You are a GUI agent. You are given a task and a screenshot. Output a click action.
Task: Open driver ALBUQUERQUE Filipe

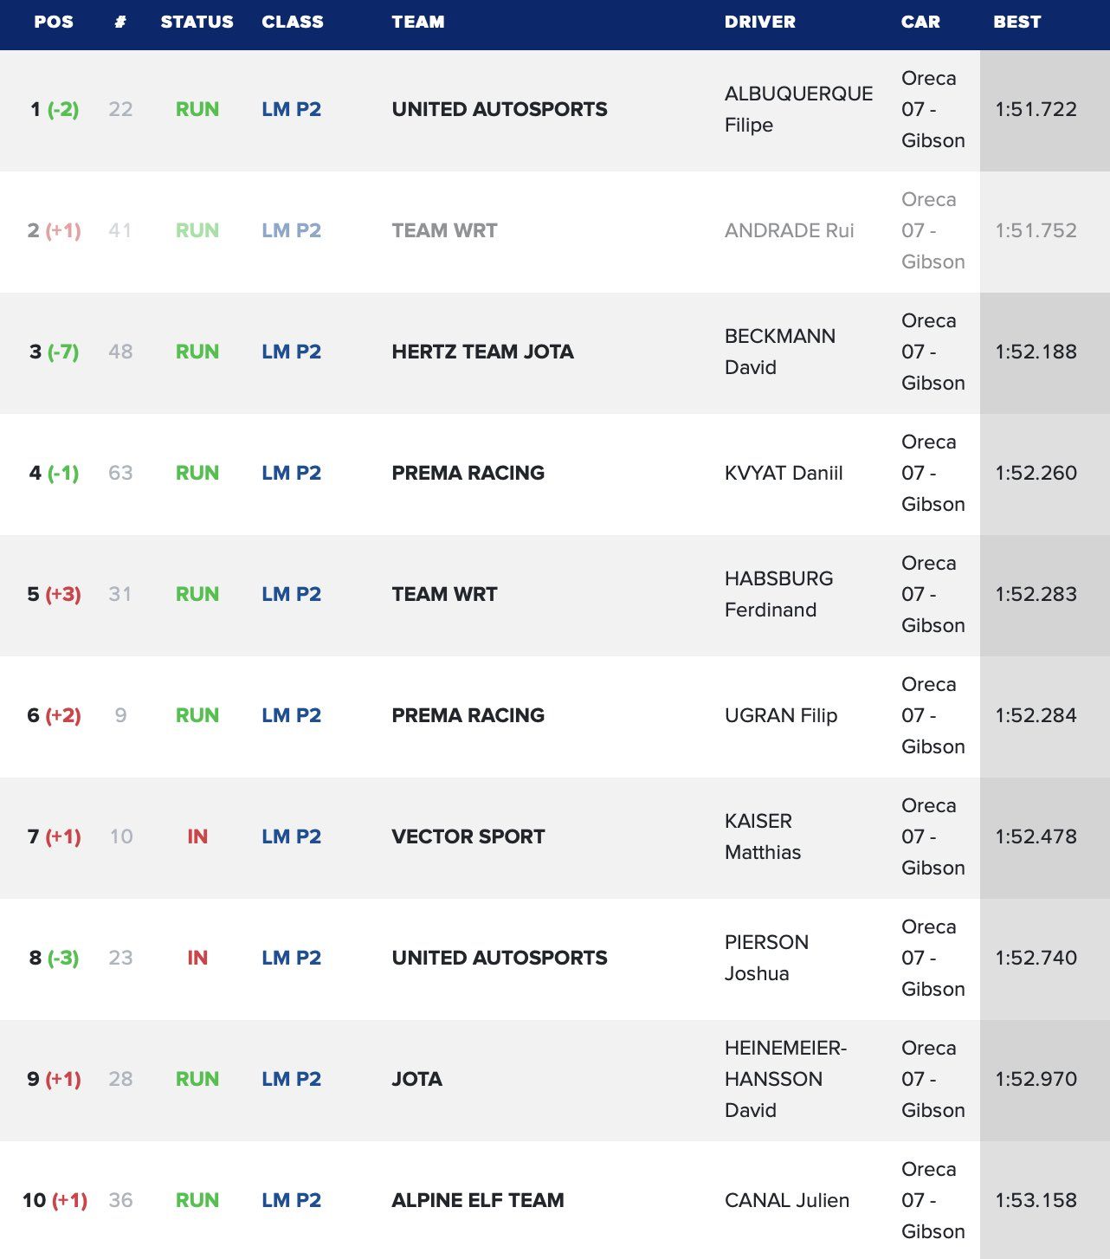(x=798, y=109)
